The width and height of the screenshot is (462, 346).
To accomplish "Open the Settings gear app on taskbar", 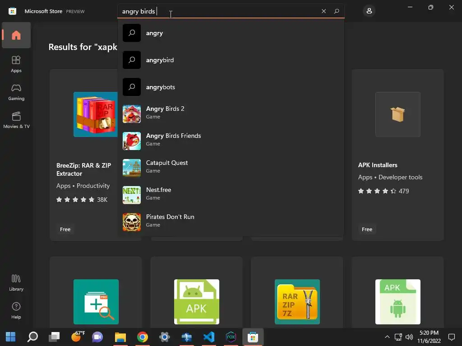I will 164,337.
